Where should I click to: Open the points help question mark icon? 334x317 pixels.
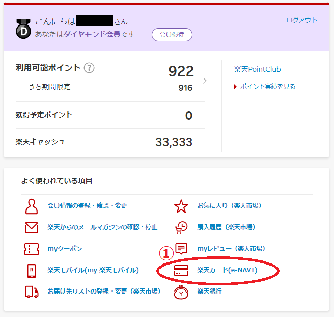pyautogui.click(x=89, y=68)
